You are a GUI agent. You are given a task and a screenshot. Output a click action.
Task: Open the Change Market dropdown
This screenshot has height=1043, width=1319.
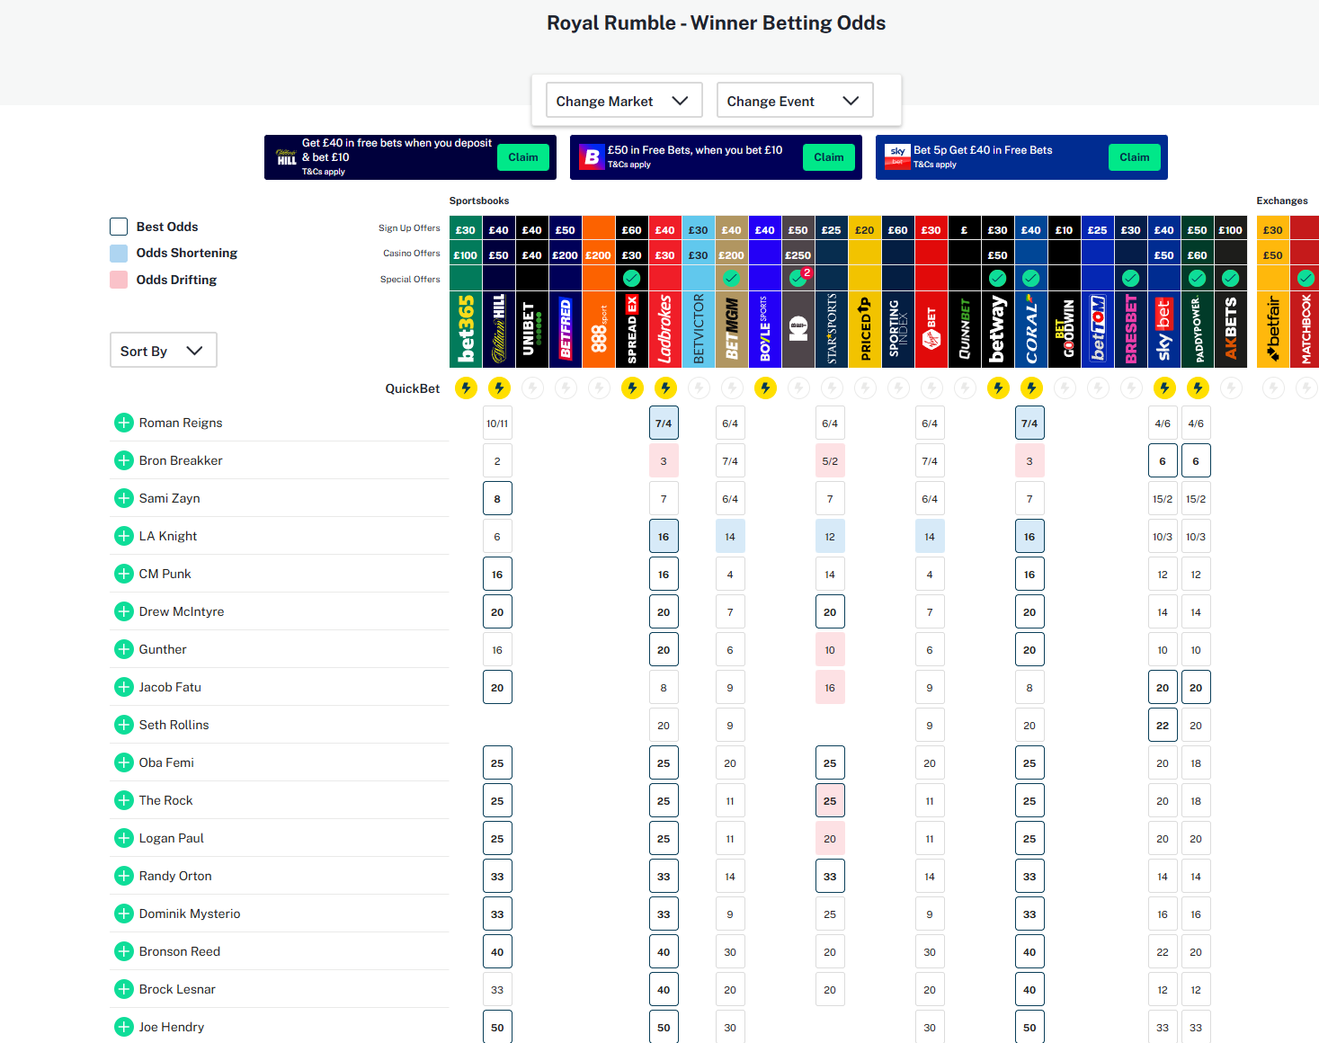pyautogui.click(x=622, y=101)
